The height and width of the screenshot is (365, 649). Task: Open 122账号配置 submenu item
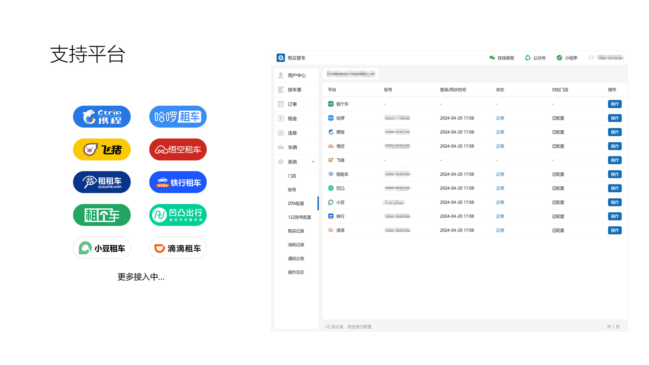(x=299, y=217)
